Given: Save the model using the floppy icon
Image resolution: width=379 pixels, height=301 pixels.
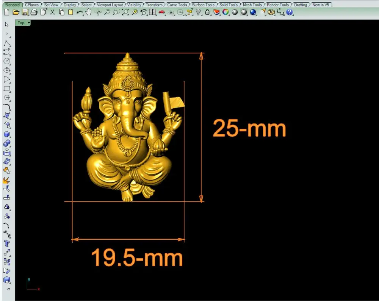Looking at the screenshot, I should coord(25,12).
